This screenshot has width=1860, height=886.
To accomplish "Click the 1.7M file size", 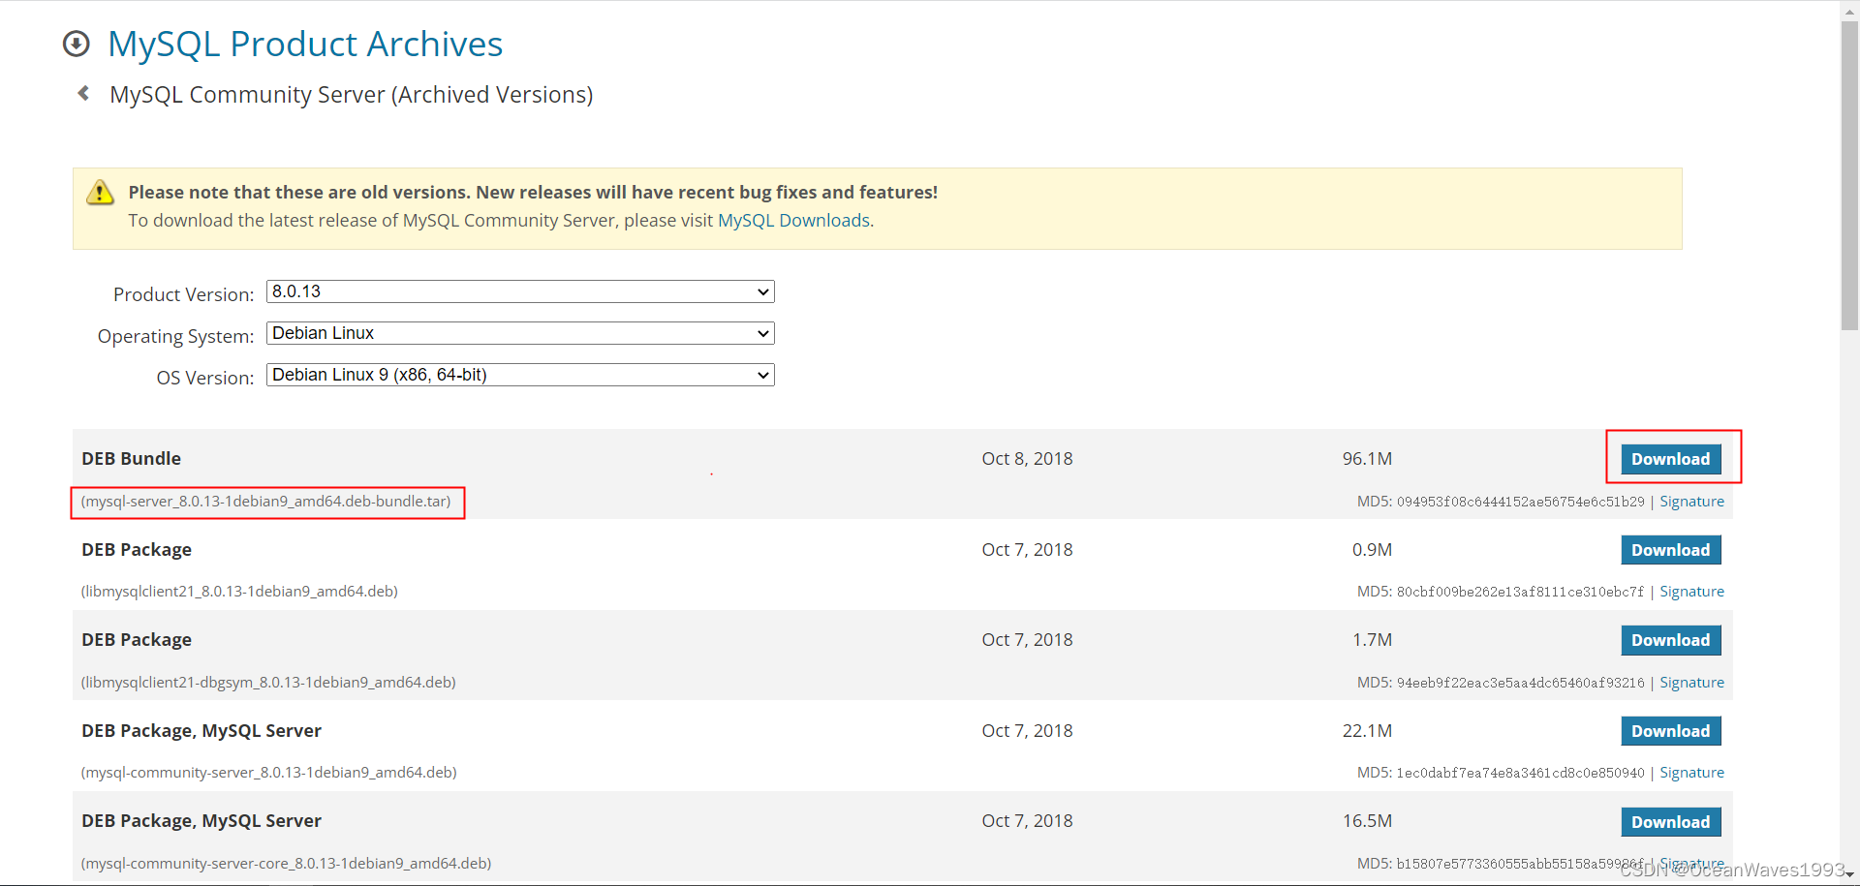I will coord(1372,640).
